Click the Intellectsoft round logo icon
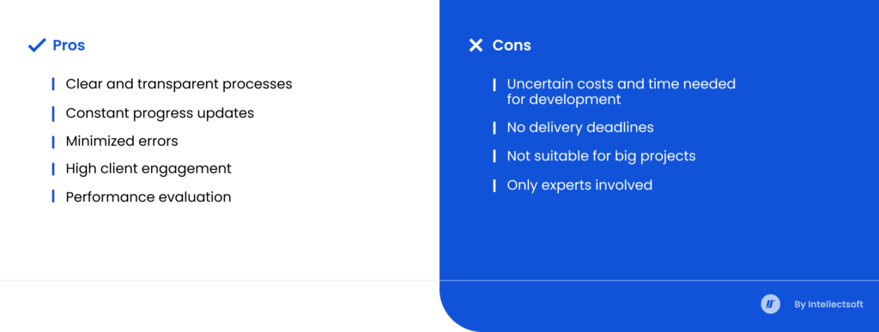Screen dimensions: 879x332 pyautogui.click(x=770, y=305)
